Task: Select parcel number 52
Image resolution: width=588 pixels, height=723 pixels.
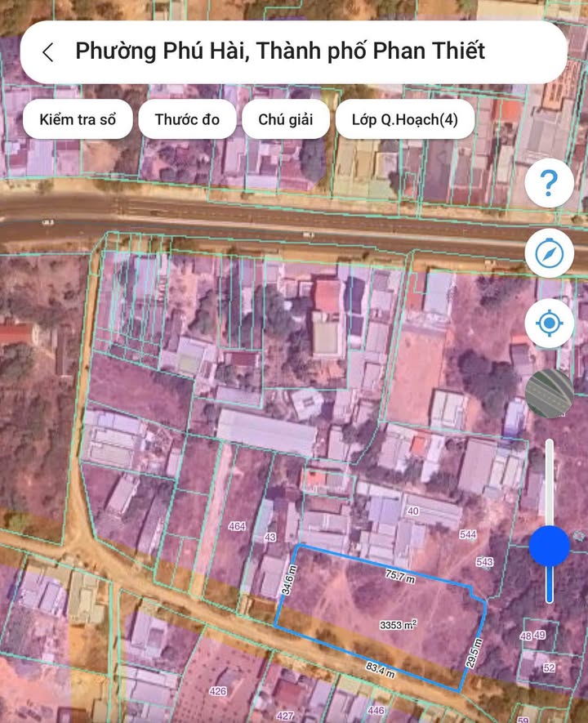Action: (549, 667)
